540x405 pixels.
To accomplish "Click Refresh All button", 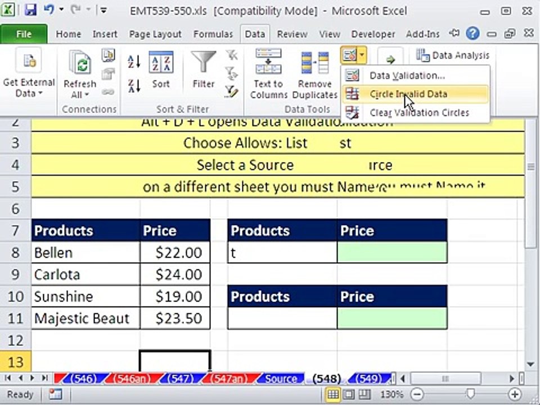I will click(x=79, y=75).
